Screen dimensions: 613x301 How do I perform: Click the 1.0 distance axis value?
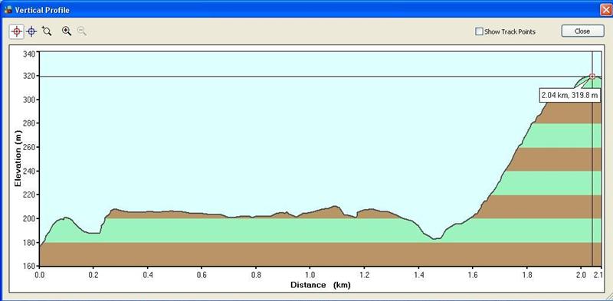click(310, 275)
